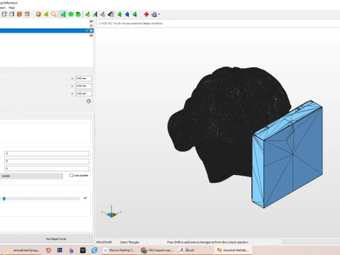Image resolution: width=340 pixels, height=255 pixels.
Task: Click the Update button
Action: point(31,176)
